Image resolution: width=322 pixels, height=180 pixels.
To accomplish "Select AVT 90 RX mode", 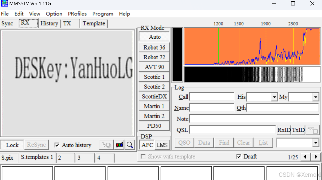I will (x=154, y=67).
